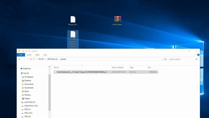Click the 27/03/2019 date cell
This screenshot has height=118, width=209.
point(119,72)
